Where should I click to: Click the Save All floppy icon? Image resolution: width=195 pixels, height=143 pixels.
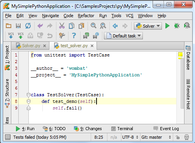tap(18, 26)
